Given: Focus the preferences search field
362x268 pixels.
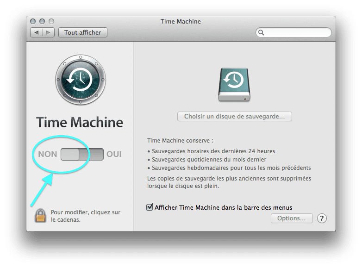Looking at the screenshot, I should pyautogui.click(x=293, y=32).
